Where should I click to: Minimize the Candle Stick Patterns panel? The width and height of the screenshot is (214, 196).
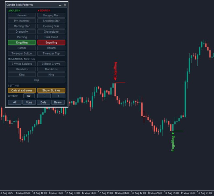(x=60, y=5)
